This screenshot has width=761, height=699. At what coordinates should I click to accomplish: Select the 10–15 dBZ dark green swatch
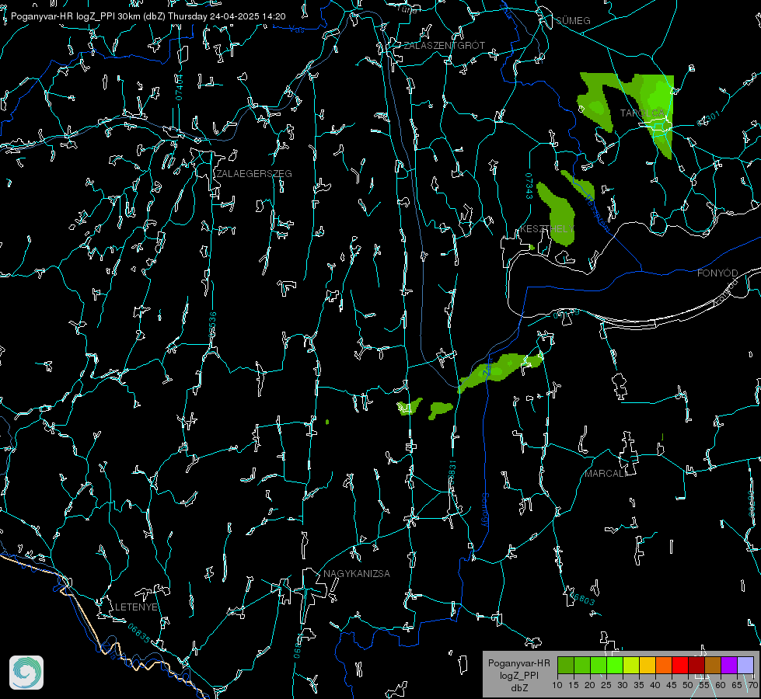tap(566, 665)
